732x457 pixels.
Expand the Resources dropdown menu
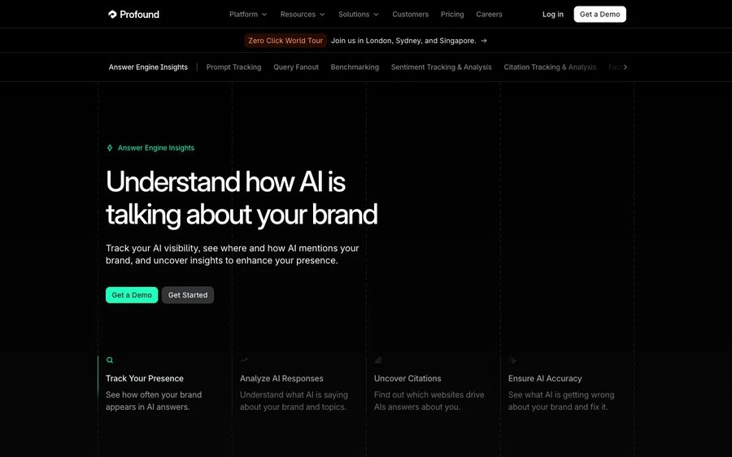(303, 15)
